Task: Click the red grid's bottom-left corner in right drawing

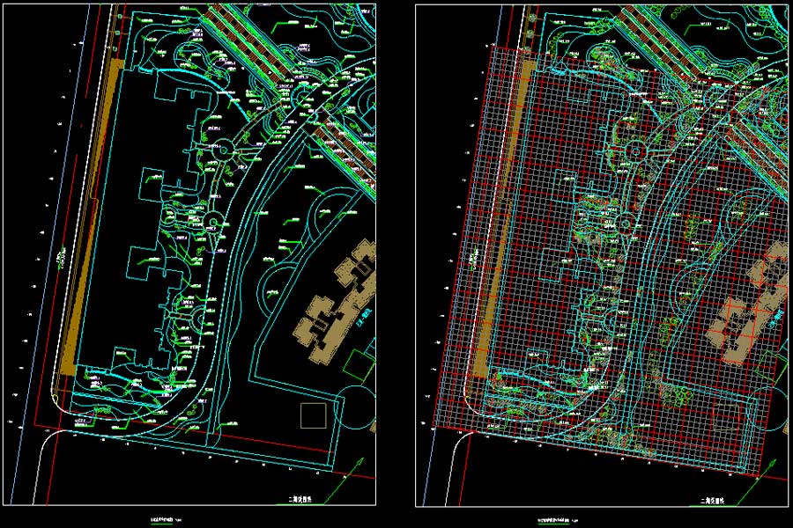Action: pyautogui.click(x=434, y=429)
